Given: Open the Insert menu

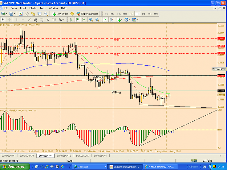Looking at the screenshot, I should [23, 8].
